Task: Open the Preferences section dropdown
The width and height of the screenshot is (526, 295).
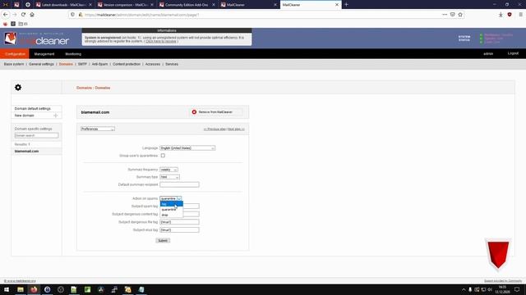Action: click(x=97, y=129)
